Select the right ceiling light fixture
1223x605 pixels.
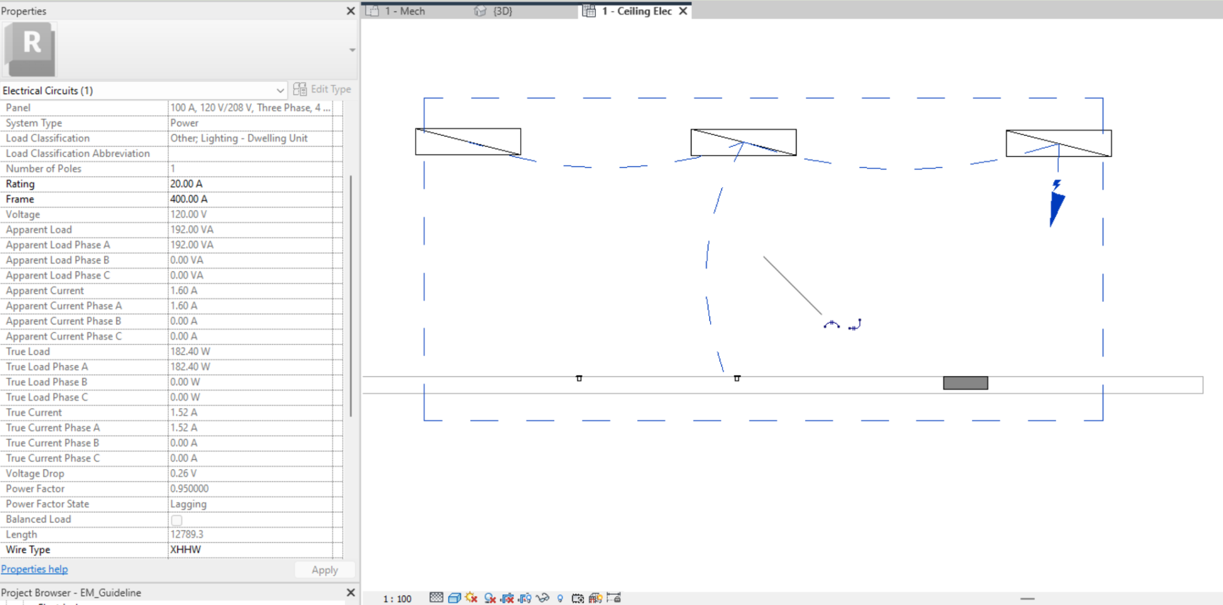(x=1059, y=143)
